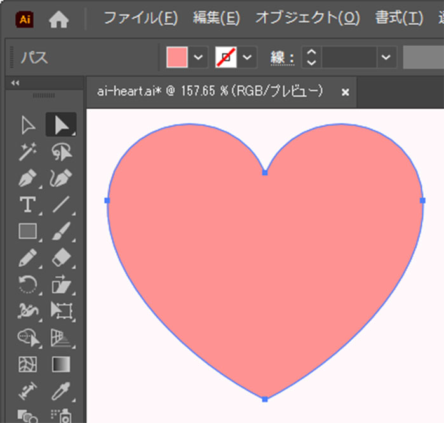Image resolution: width=444 pixels, height=423 pixels.
Task: Select the Eraser tool
Action: (61, 258)
